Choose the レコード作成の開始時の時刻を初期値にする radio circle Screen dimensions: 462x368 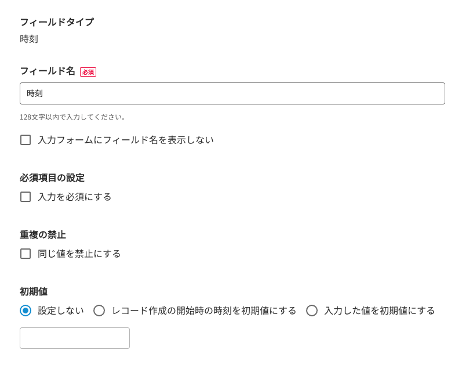click(x=99, y=311)
